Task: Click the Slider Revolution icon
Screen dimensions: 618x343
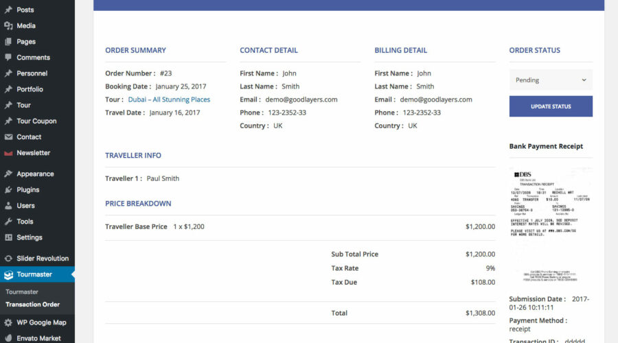Action: coord(8,259)
